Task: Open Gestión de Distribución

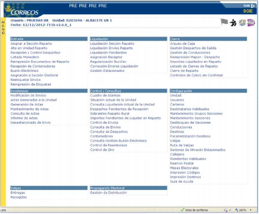Action: [108, 193]
